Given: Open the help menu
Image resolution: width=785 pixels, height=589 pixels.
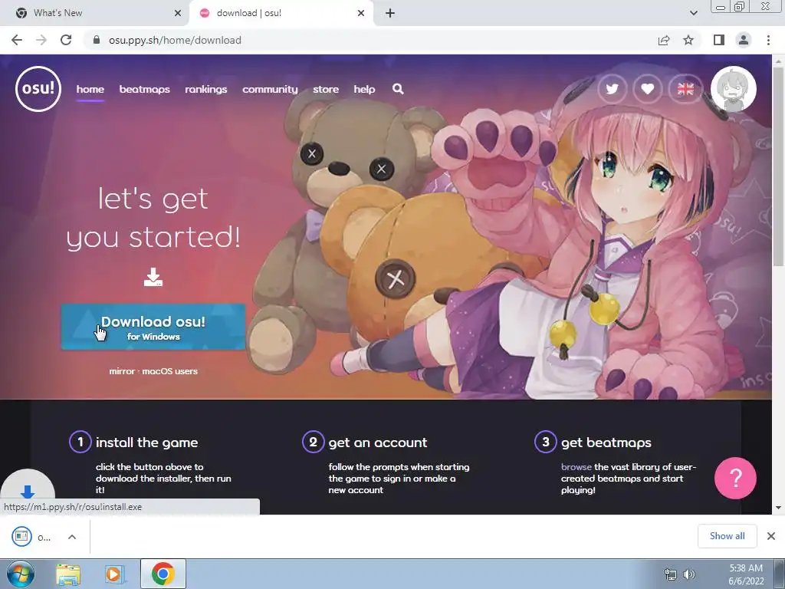Looking at the screenshot, I should click(364, 89).
